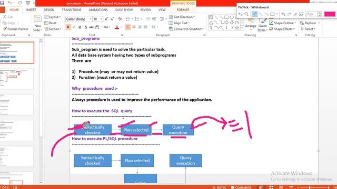Select the triangle shape in shapes gallery
Screen dimensions: 337x189
pyautogui.click(x=211, y=23)
